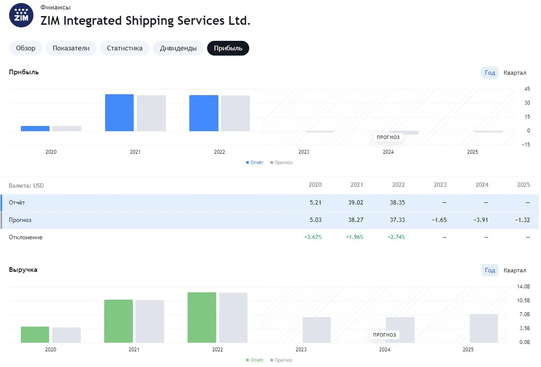The image size is (541, 367).
Task: Click the forecast value −3.91
Action: (x=481, y=220)
